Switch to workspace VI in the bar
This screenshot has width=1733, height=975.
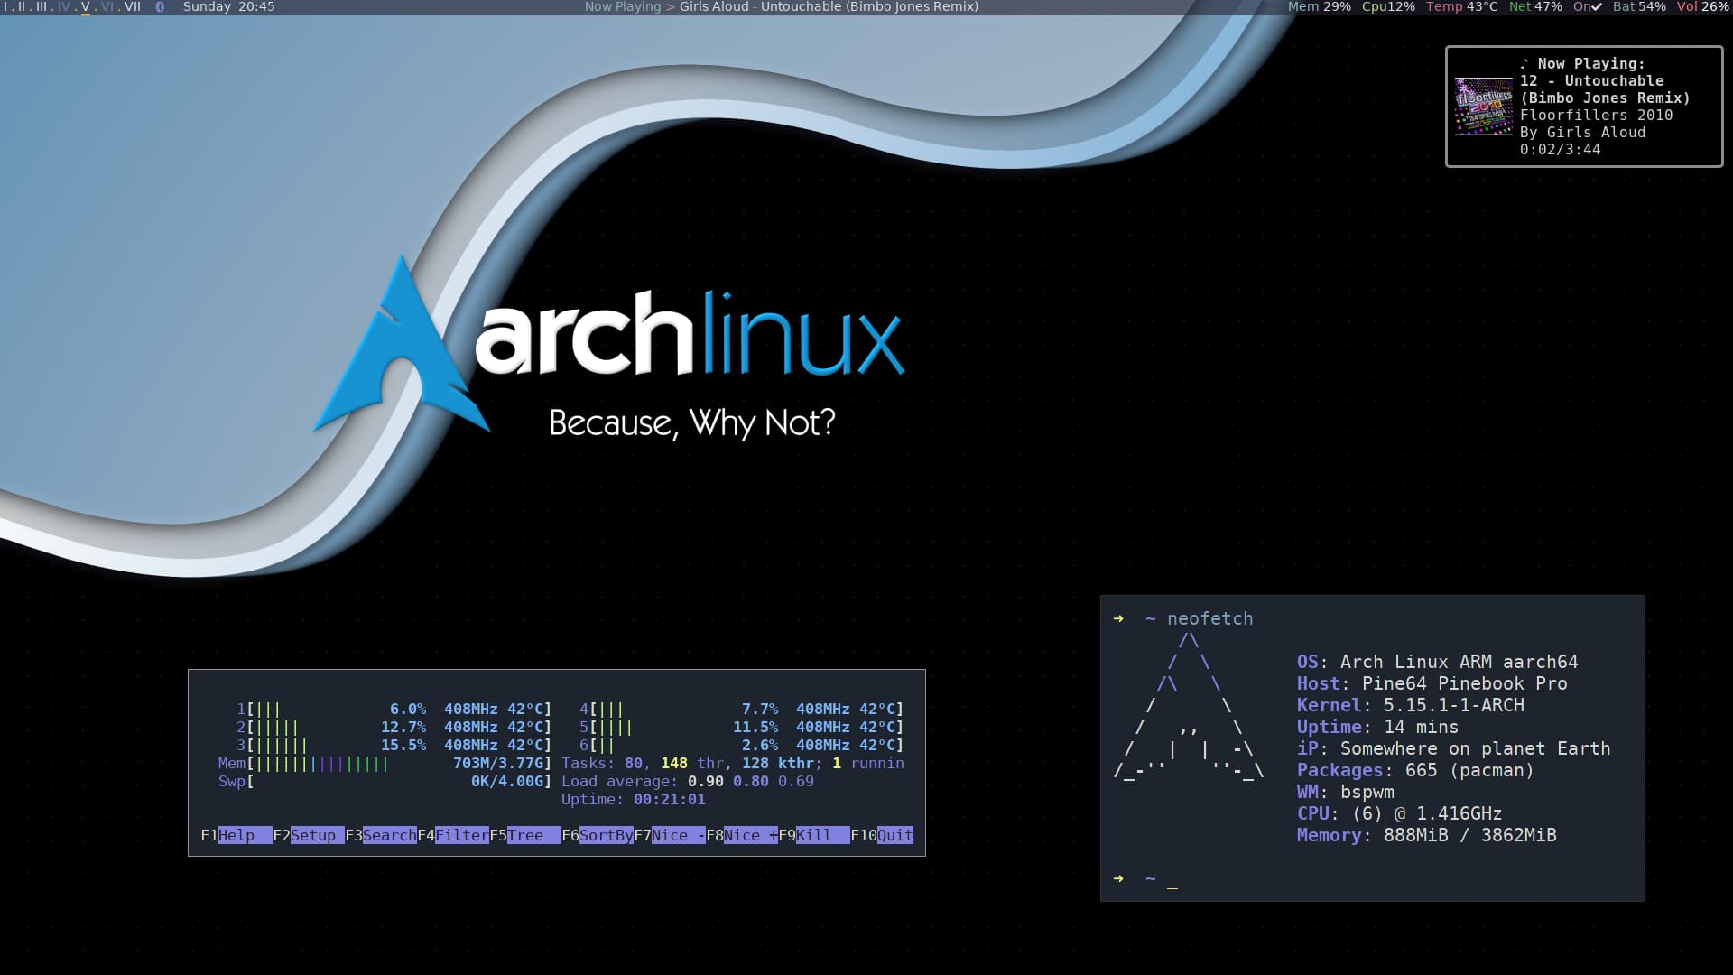coord(107,6)
